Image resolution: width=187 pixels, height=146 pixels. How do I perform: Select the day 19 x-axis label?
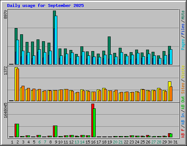pos(110,142)
